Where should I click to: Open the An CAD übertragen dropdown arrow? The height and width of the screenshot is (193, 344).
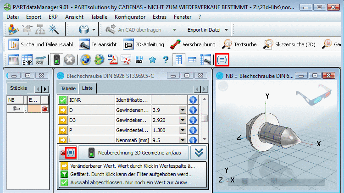point(174,30)
